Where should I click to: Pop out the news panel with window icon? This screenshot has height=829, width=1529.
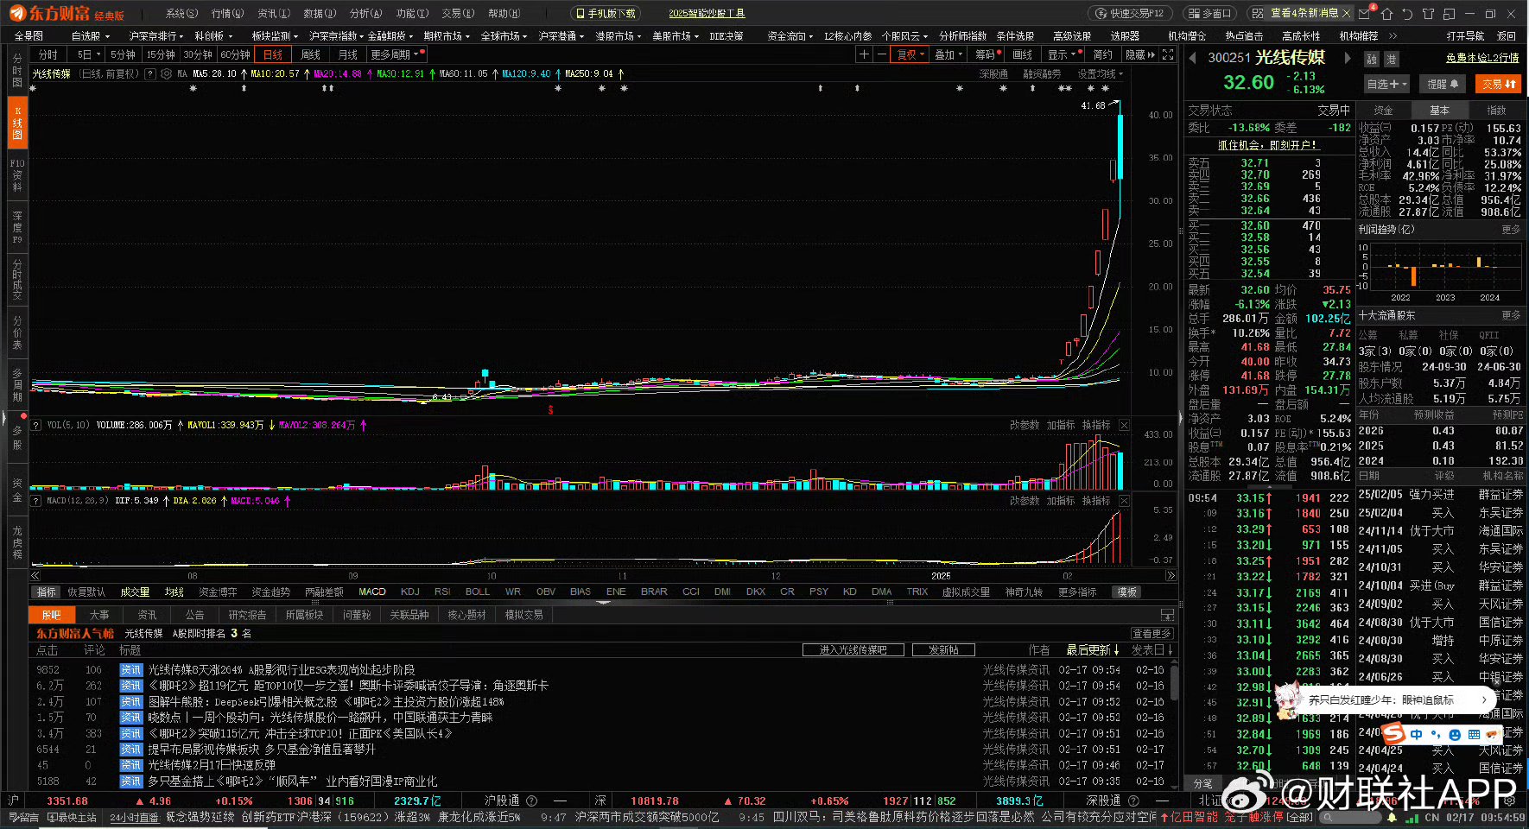coord(1168,615)
